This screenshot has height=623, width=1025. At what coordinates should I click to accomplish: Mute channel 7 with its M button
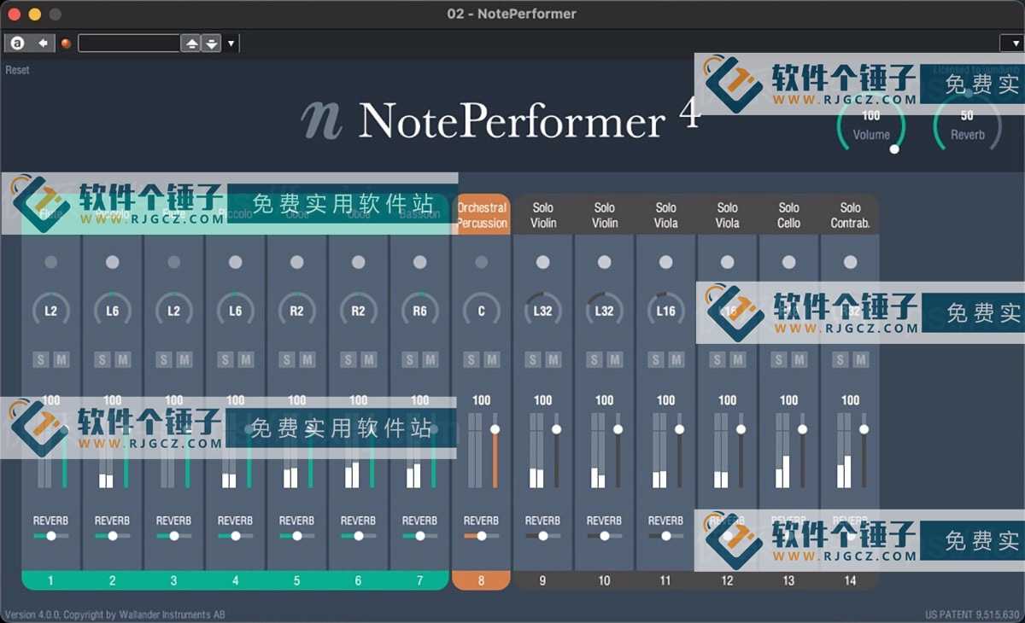(x=430, y=360)
